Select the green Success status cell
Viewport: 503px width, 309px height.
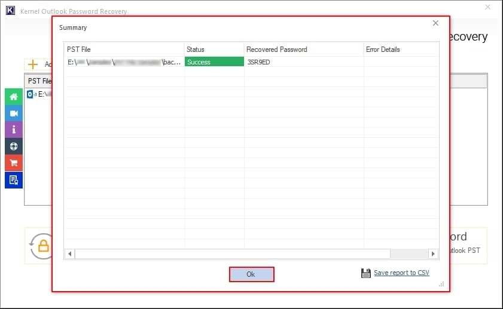(214, 61)
